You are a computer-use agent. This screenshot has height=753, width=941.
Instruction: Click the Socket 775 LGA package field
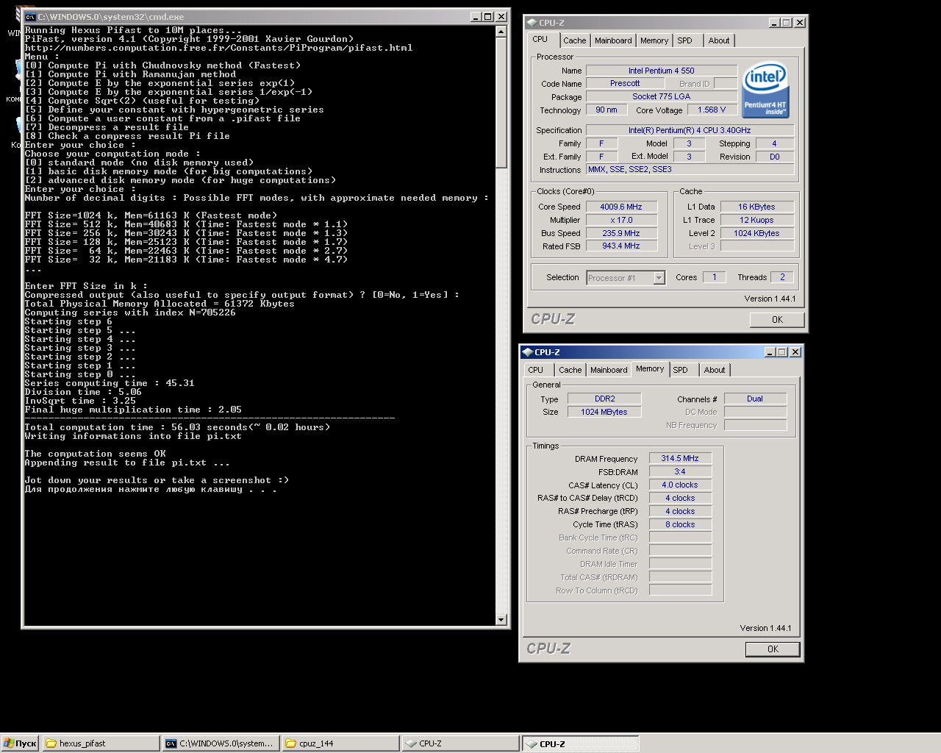[x=661, y=97]
